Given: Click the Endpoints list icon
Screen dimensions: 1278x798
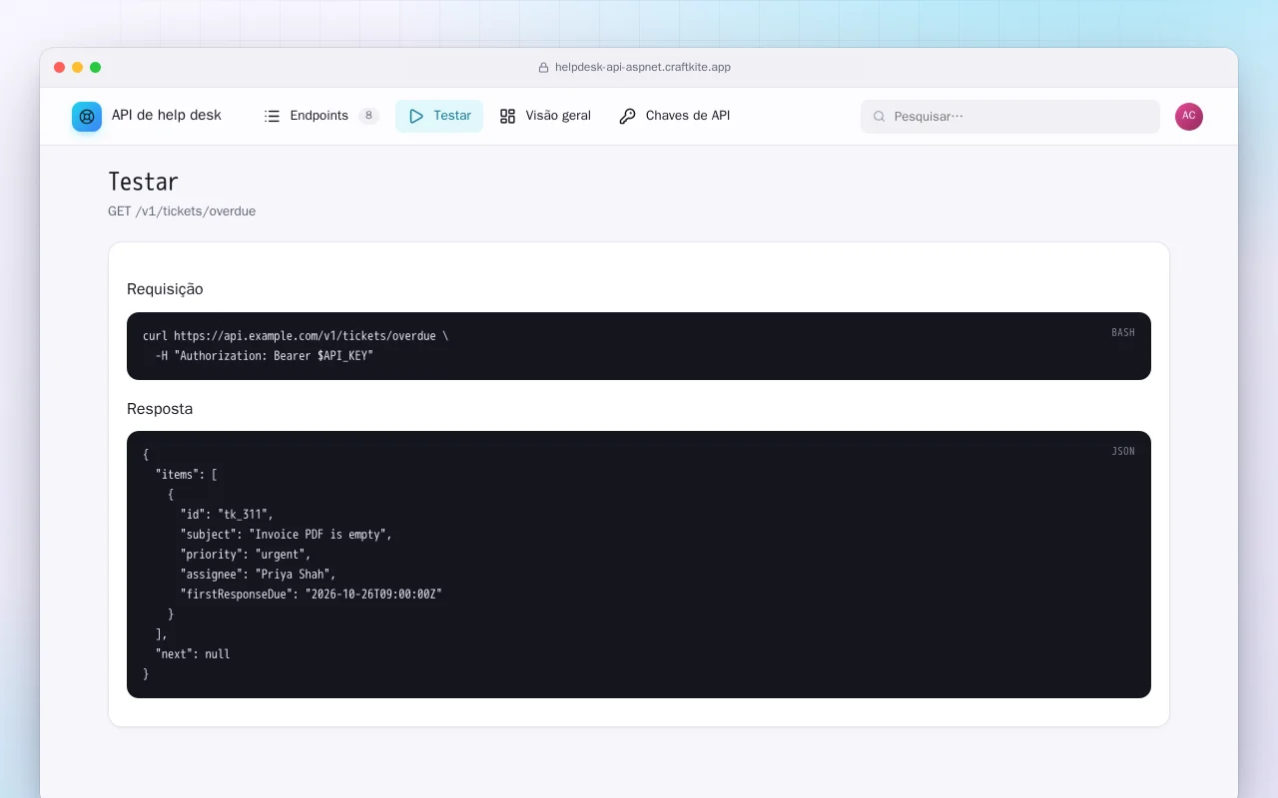Looking at the screenshot, I should 272,116.
